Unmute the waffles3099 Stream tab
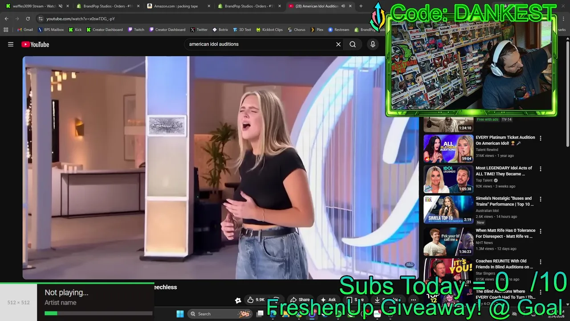 [61, 6]
